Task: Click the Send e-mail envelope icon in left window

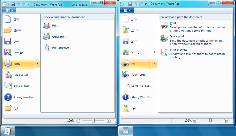Action: [8, 86]
